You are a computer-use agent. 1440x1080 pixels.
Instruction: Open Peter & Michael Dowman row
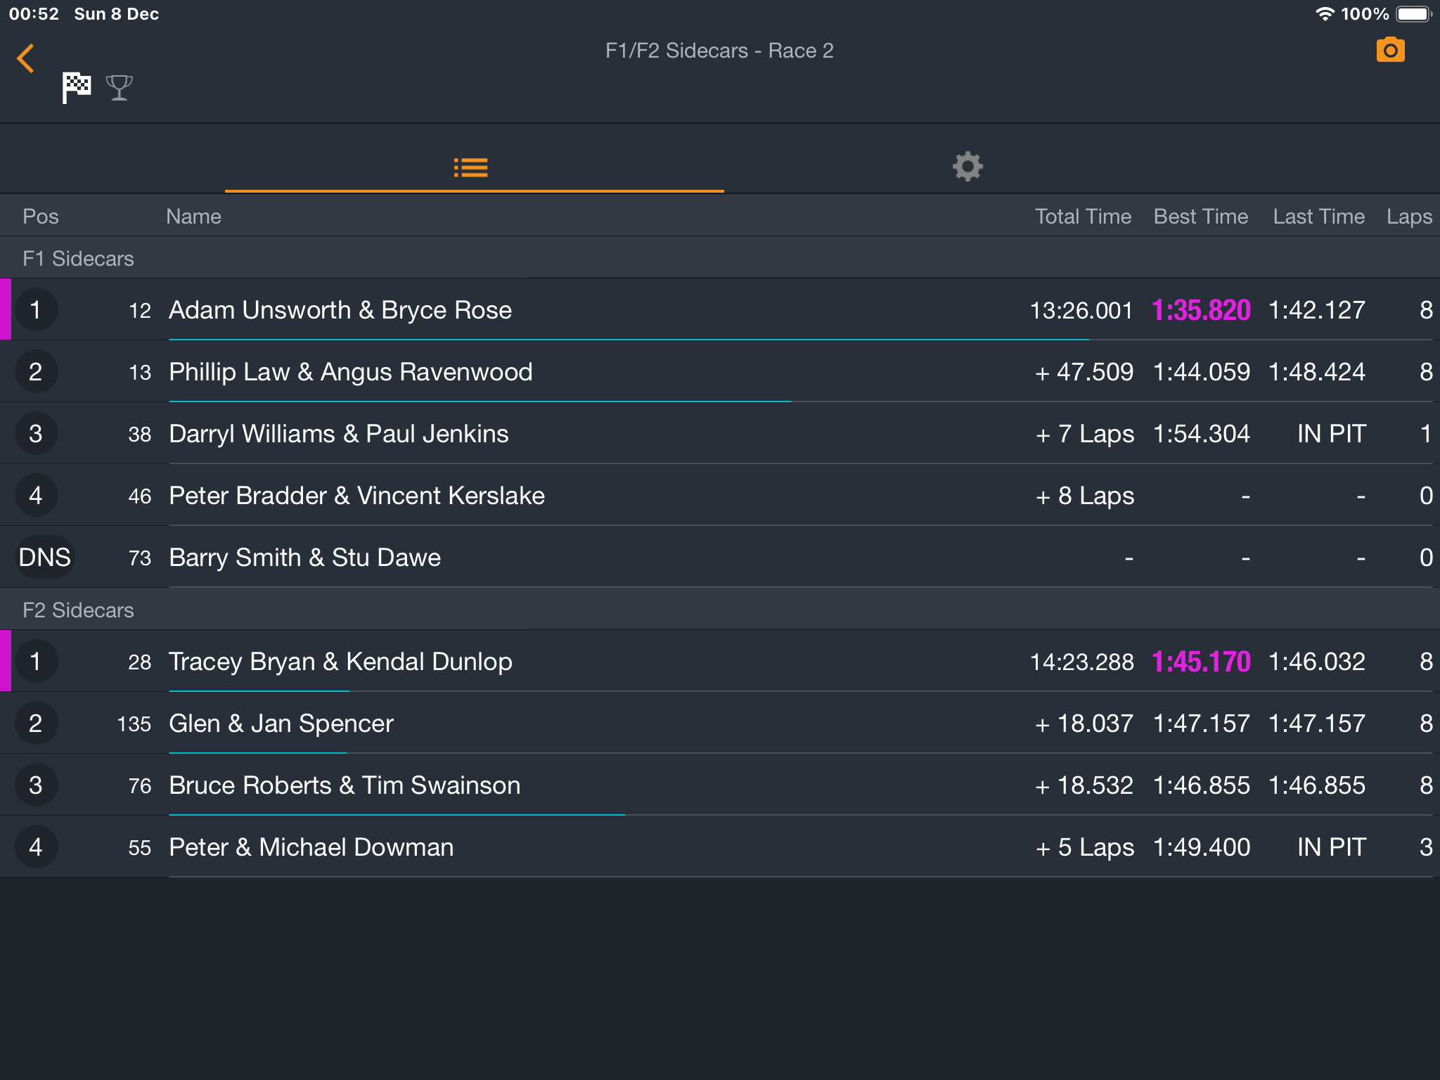720,847
